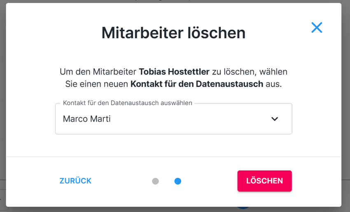Click the words Um den Mitarbeiter
This screenshot has width=350, height=212.
coord(98,72)
